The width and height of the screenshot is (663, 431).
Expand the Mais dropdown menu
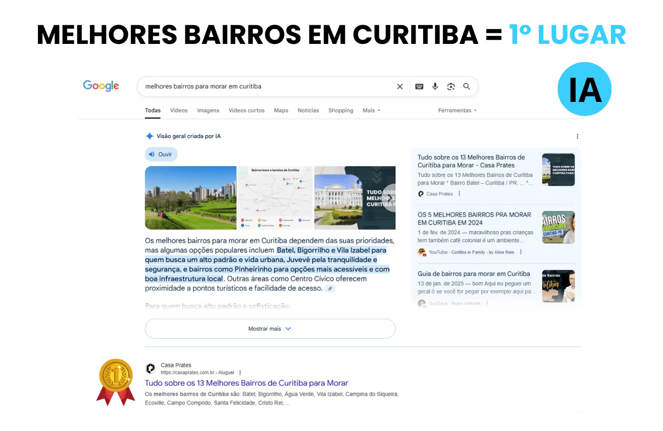371,111
